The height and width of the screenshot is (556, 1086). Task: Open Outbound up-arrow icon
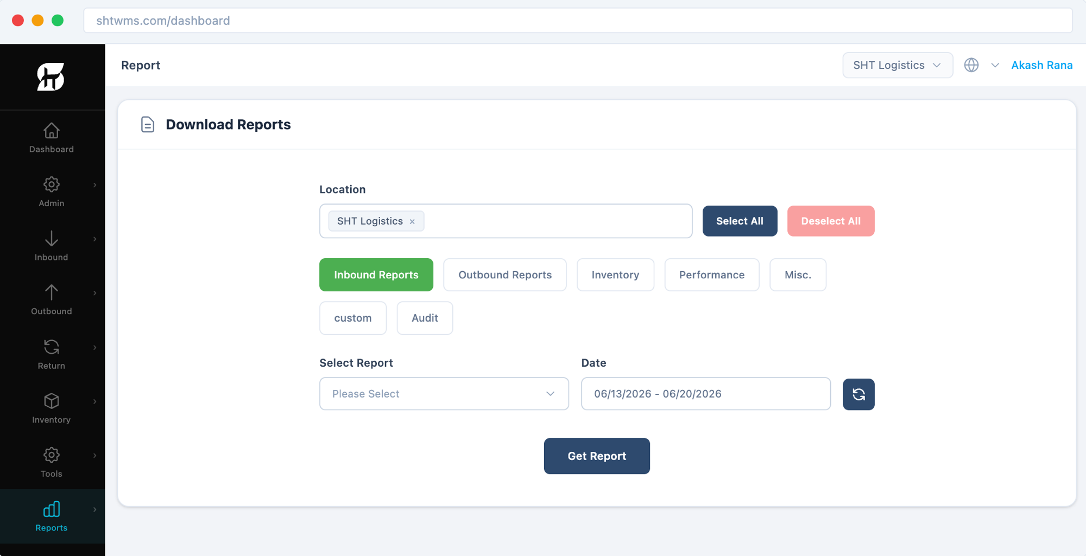click(52, 292)
